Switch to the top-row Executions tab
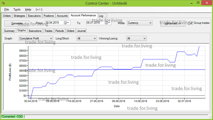 click(34, 16)
